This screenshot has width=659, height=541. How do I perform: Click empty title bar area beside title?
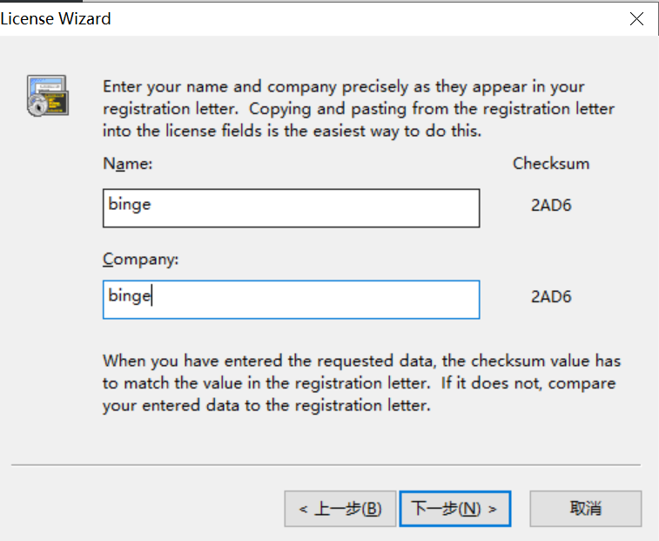348,18
